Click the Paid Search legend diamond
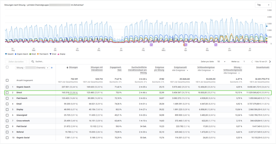 (38, 54)
